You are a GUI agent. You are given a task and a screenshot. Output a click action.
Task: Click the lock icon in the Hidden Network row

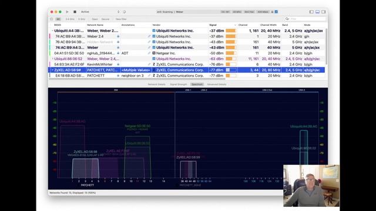[x=118, y=42]
